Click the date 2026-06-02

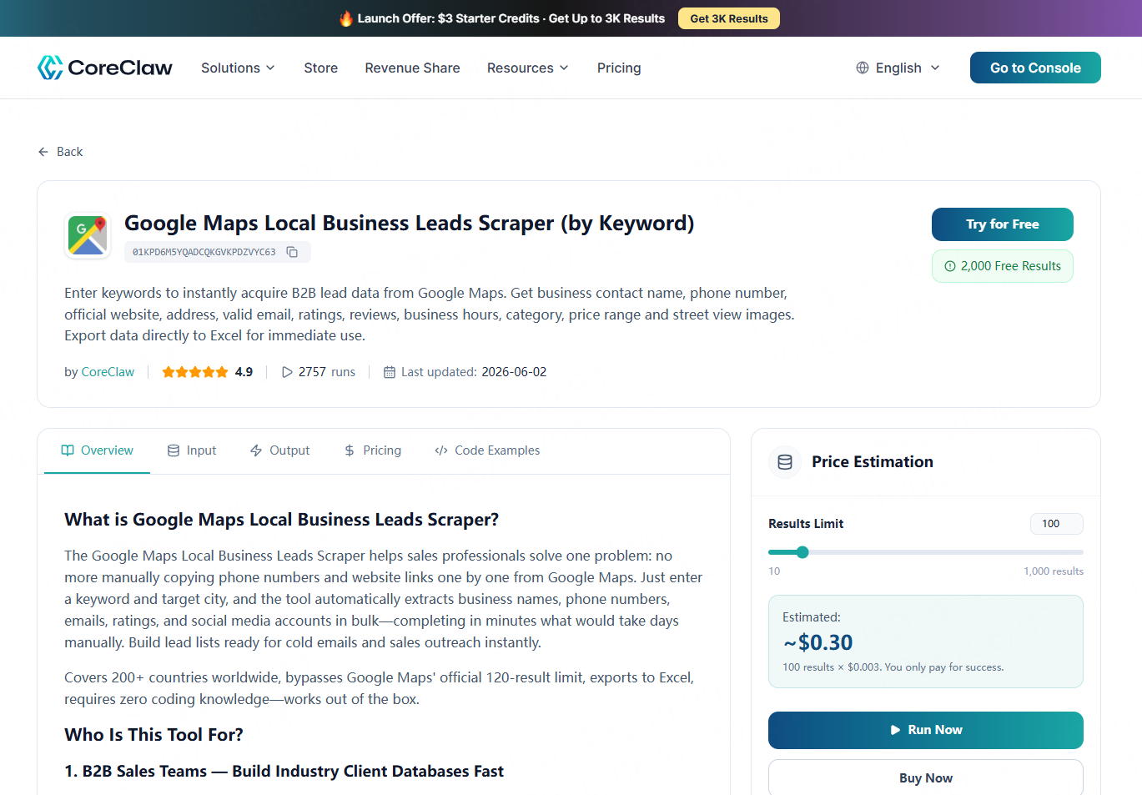pyautogui.click(x=514, y=372)
